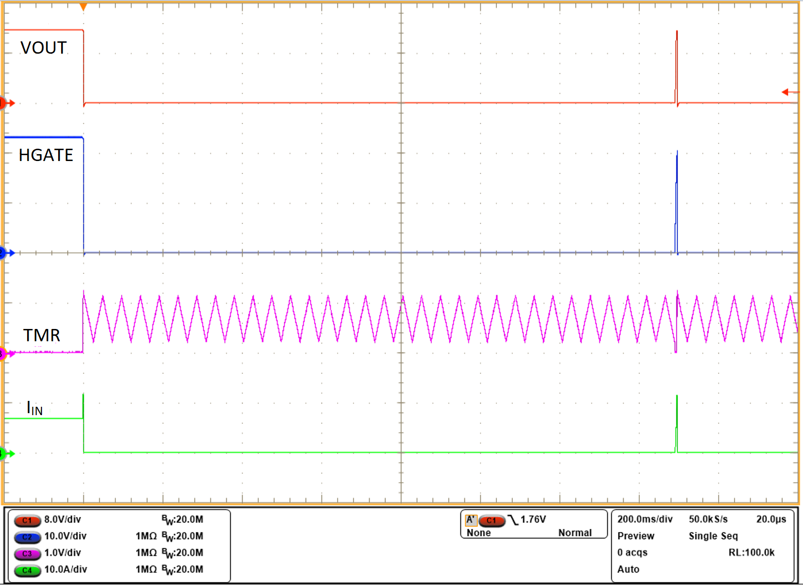This screenshot has height=587, width=803.
Task: Select the C3 channel badge
Action: [x=27, y=553]
